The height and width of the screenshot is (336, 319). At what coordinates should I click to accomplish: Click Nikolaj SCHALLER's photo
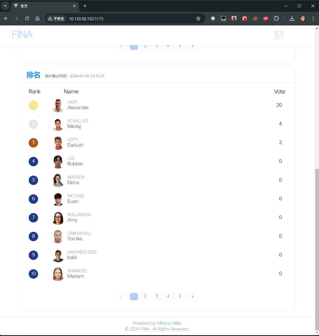[x=58, y=124]
